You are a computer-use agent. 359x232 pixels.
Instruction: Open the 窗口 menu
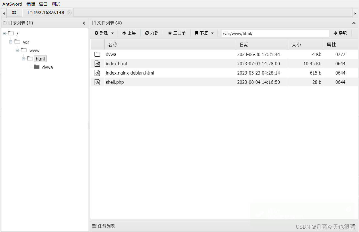click(x=43, y=4)
